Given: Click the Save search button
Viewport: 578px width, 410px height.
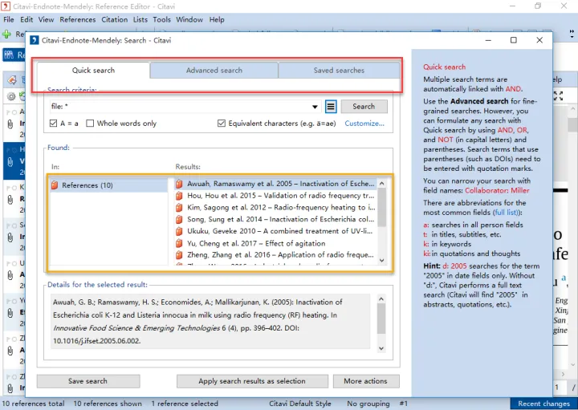Looking at the screenshot, I should 88,381.
